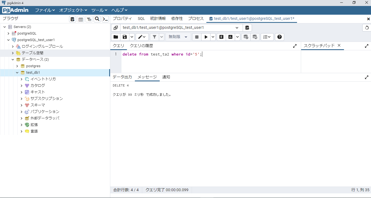Screen dimensions: 371x198
Task: Click the Scratch Pad text area
Action: (336, 61)
